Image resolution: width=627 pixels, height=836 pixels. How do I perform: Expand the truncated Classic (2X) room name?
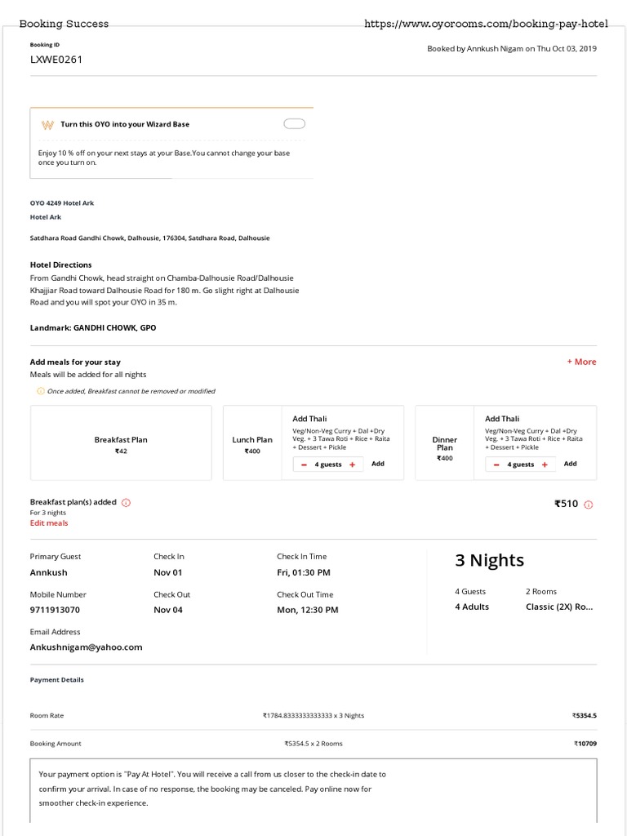coord(559,607)
